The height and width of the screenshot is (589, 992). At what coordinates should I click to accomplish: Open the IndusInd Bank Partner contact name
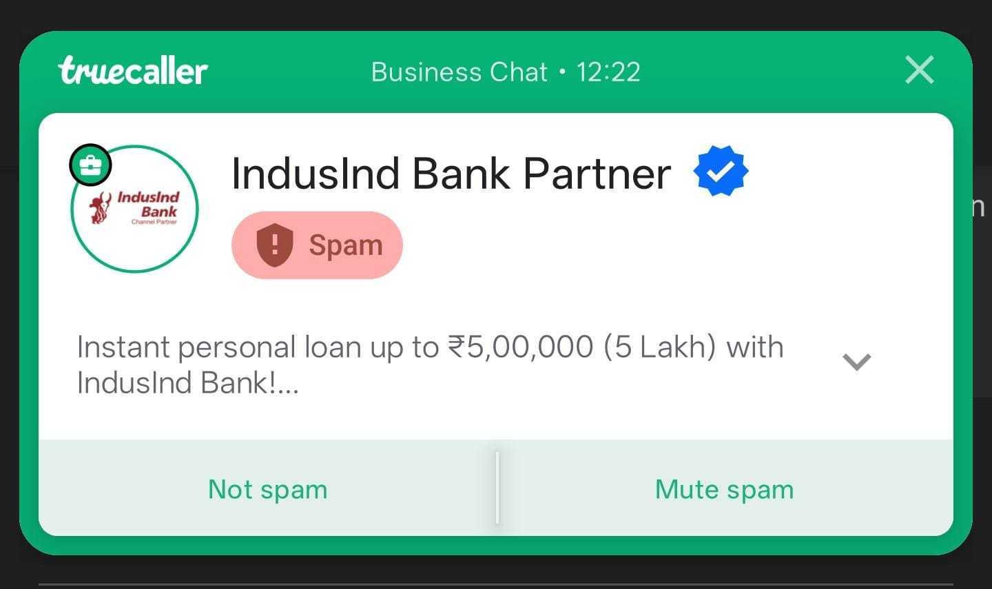pyautogui.click(x=451, y=173)
